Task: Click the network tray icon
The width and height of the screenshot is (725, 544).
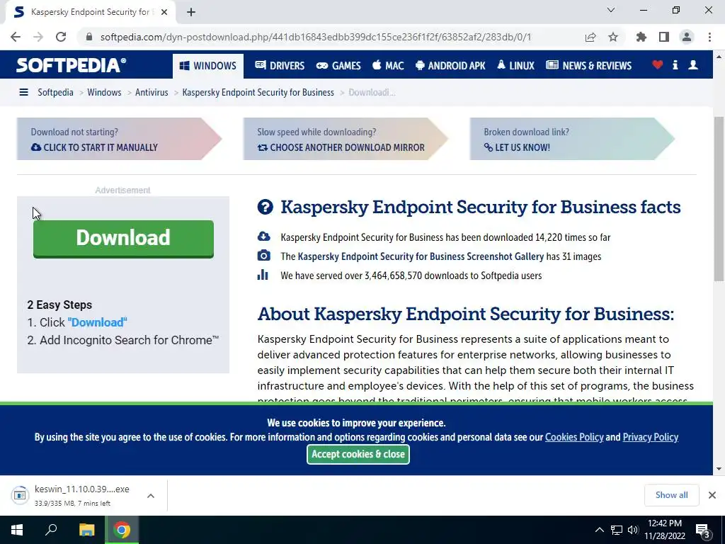Action: pyautogui.click(x=617, y=530)
